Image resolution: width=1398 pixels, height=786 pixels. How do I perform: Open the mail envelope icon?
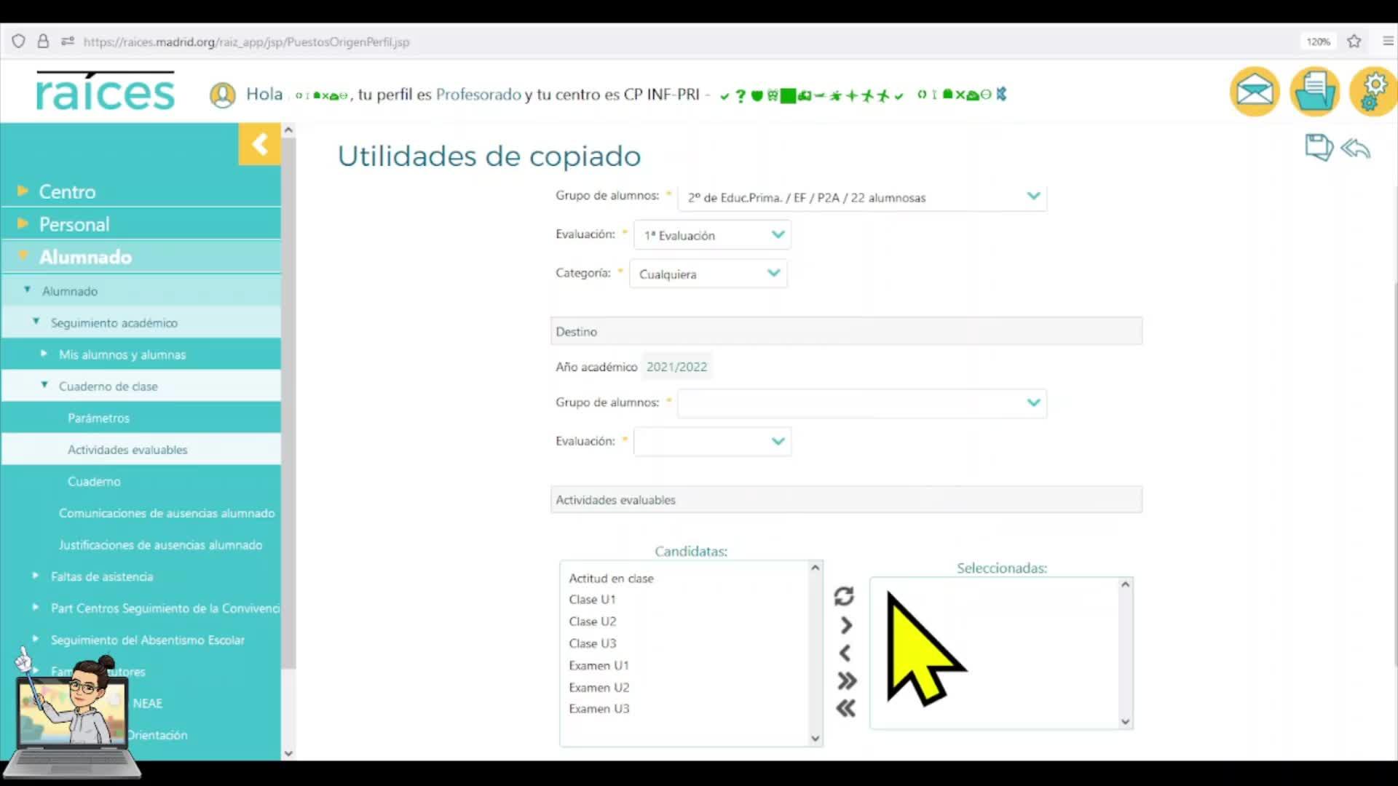tap(1255, 92)
